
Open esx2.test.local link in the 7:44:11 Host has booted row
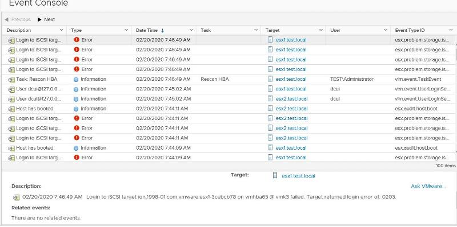point(291,109)
